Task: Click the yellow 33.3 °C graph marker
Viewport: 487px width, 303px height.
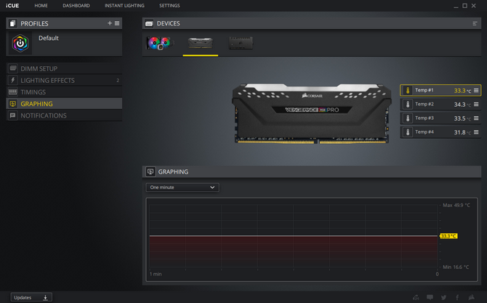Action: coord(448,236)
